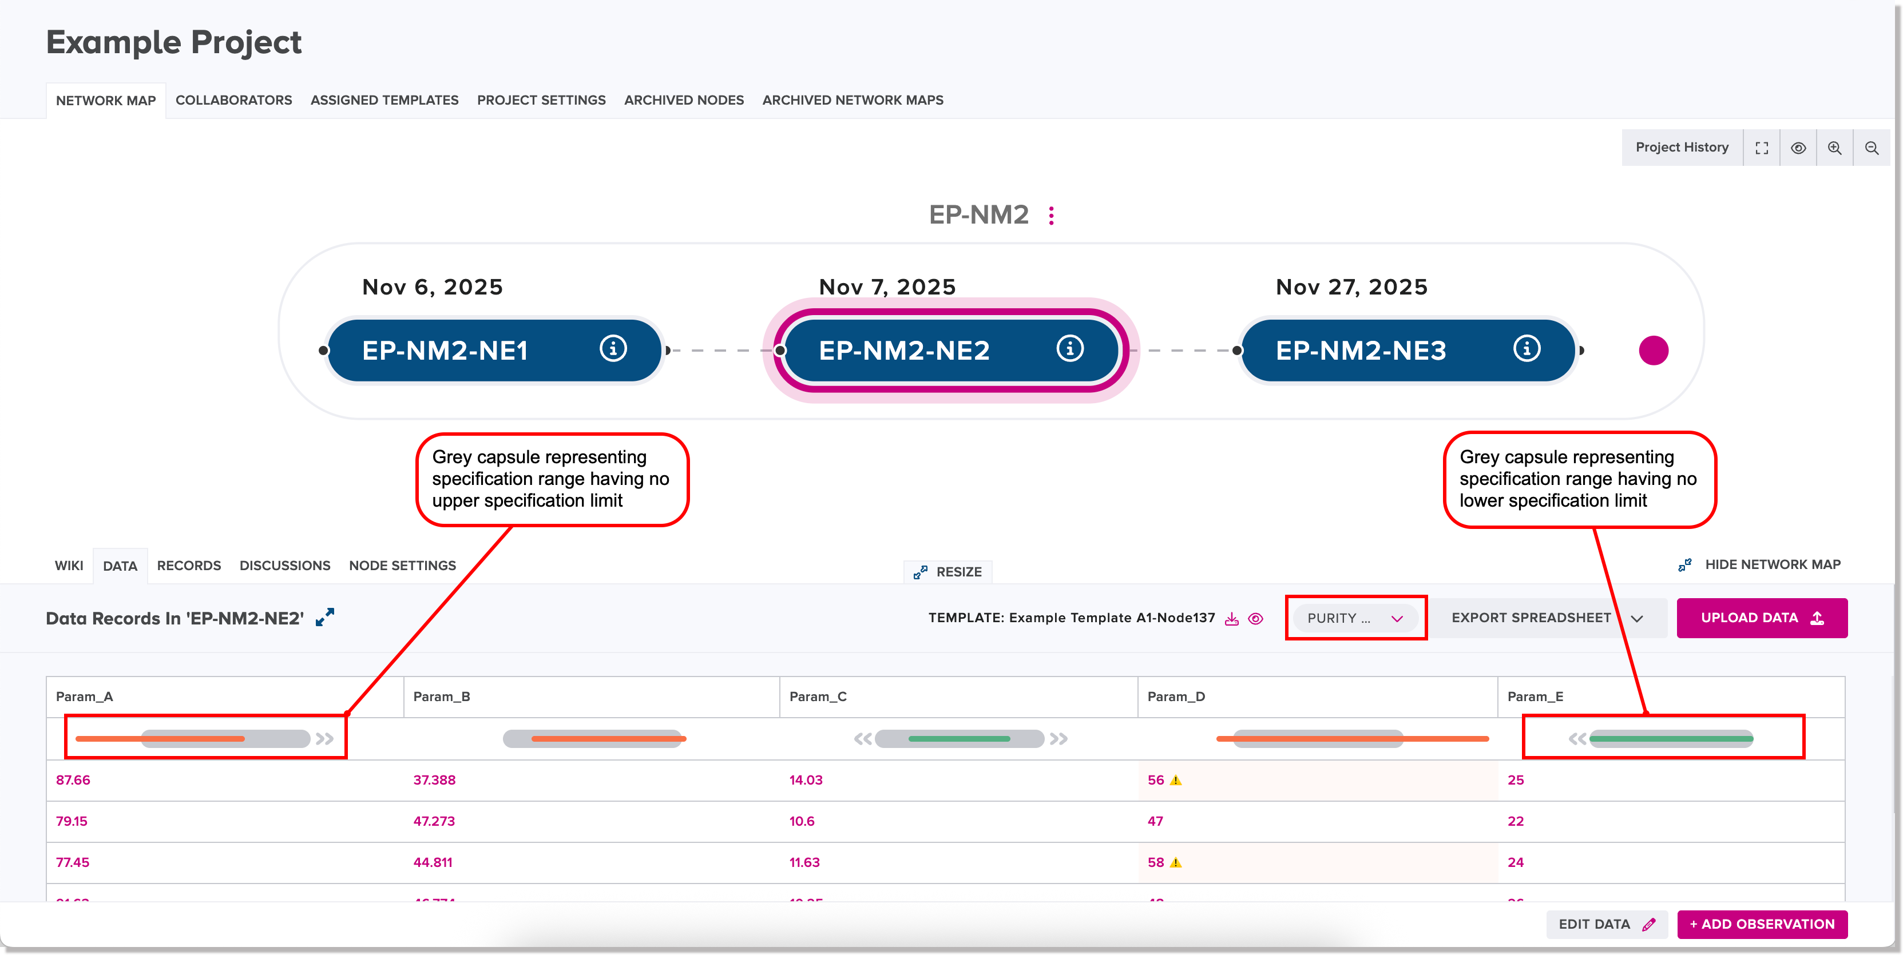This screenshot has height=955, width=1903.
Task: Open info icon on EP-NM2-NE1 node
Action: pos(612,349)
